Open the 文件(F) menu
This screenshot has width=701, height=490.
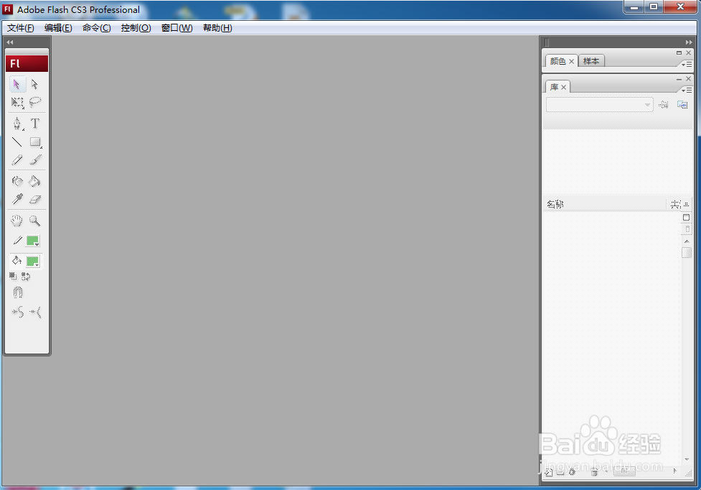coord(21,28)
